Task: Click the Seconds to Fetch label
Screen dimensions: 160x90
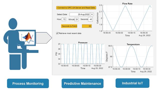Action: tap(69, 26)
